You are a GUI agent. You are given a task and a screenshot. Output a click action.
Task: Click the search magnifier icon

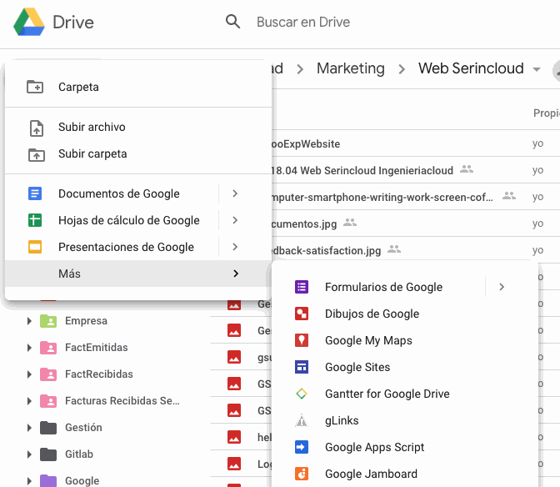coord(232,22)
